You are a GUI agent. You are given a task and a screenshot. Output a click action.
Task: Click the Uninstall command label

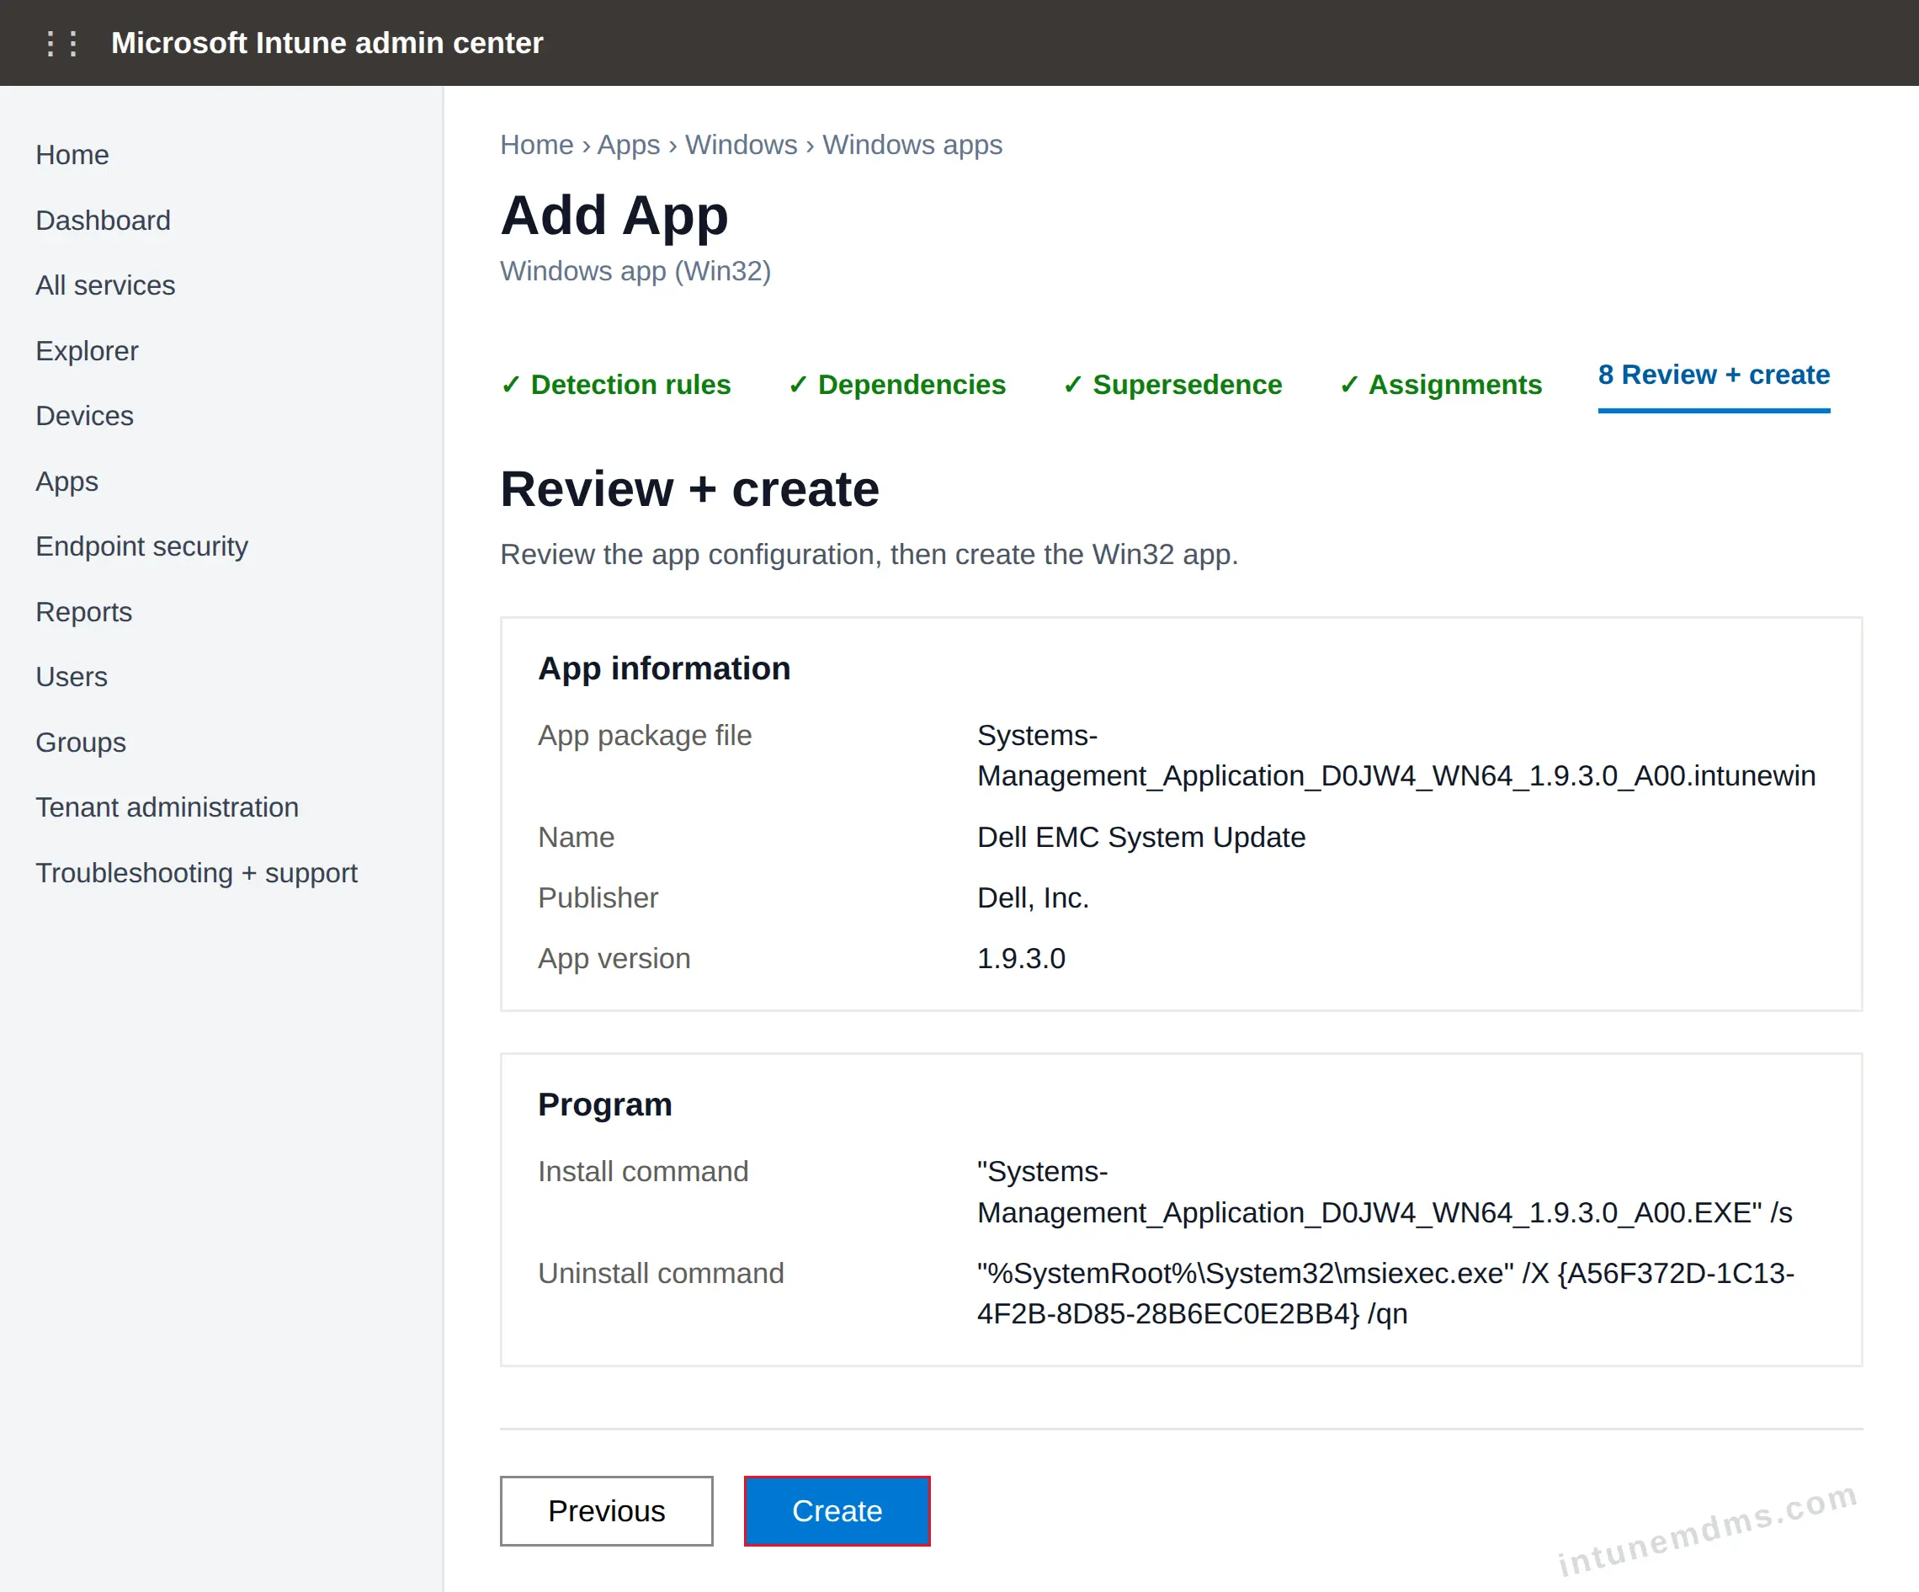point(661,1273)
